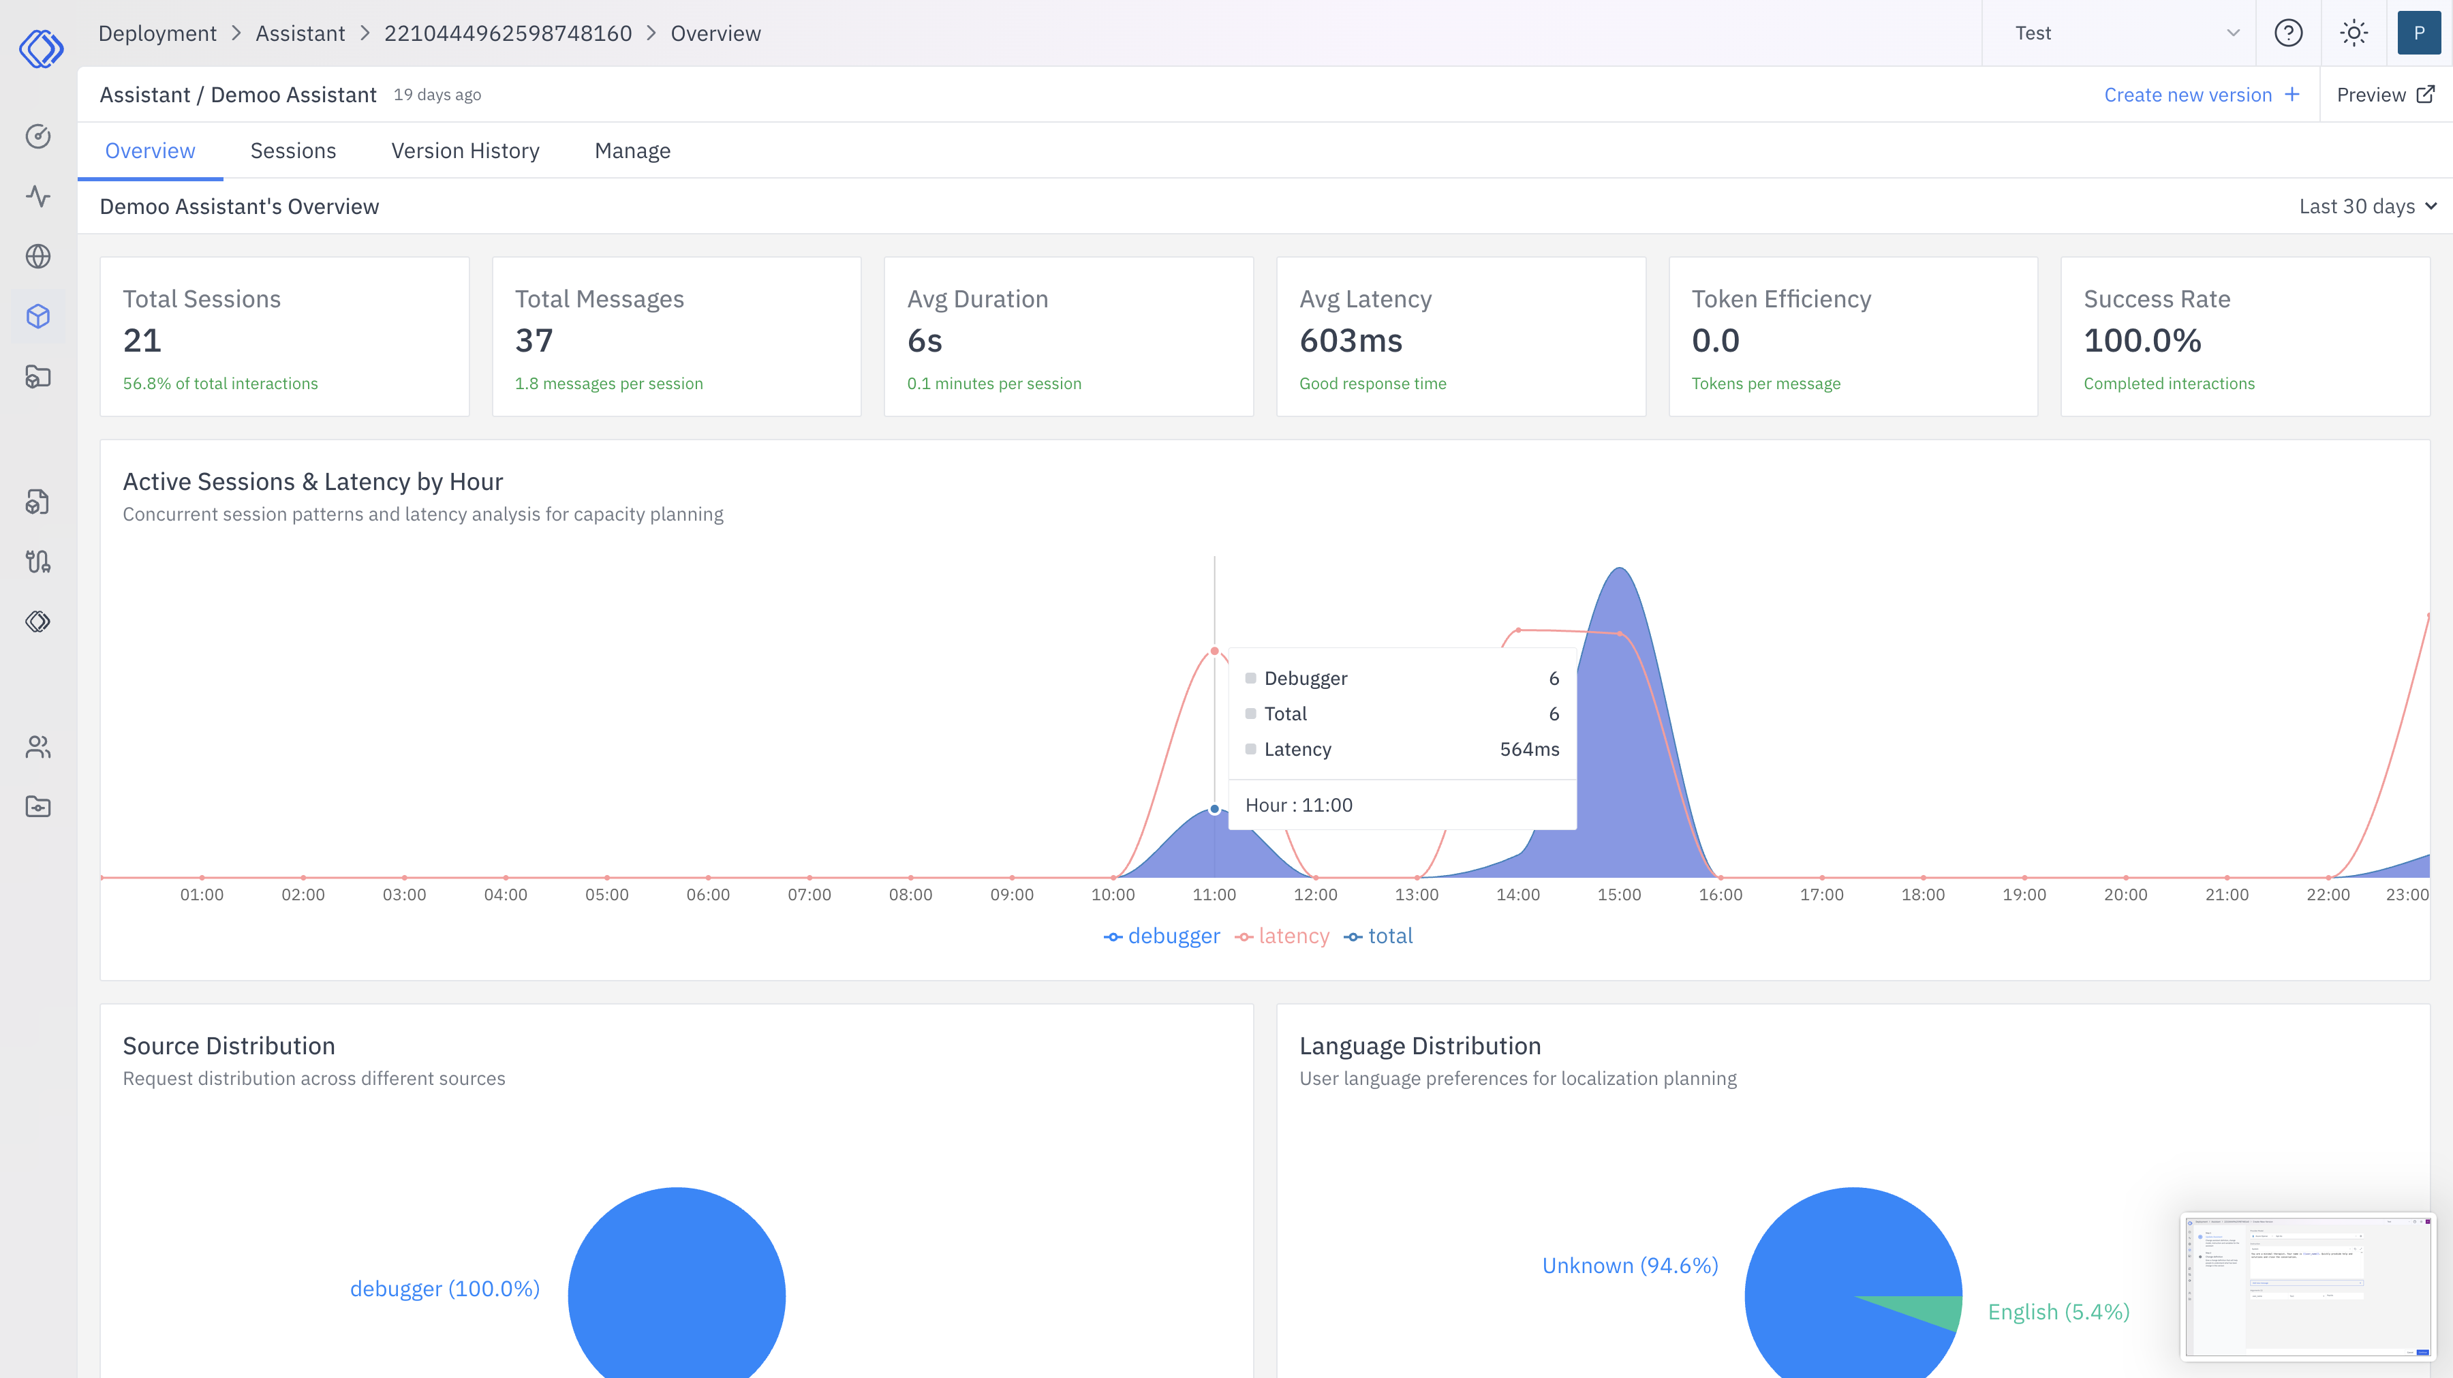Click the Create new version link

click(x=2189, y=94)
